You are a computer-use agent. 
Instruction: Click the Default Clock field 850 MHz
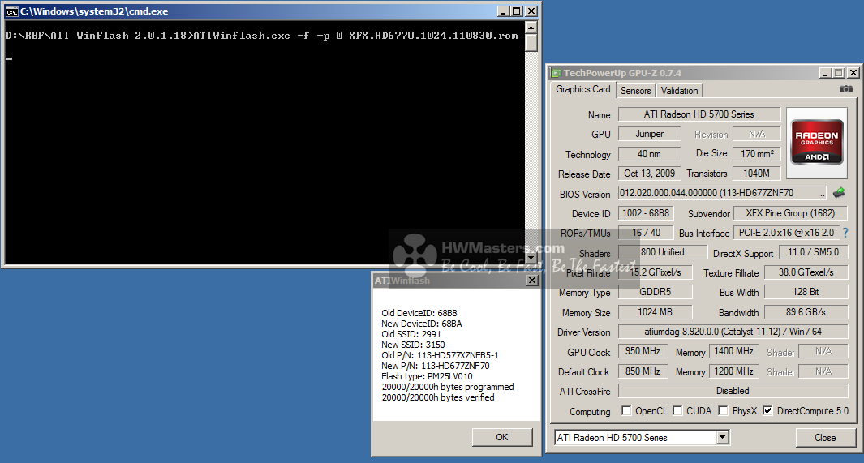643,371
